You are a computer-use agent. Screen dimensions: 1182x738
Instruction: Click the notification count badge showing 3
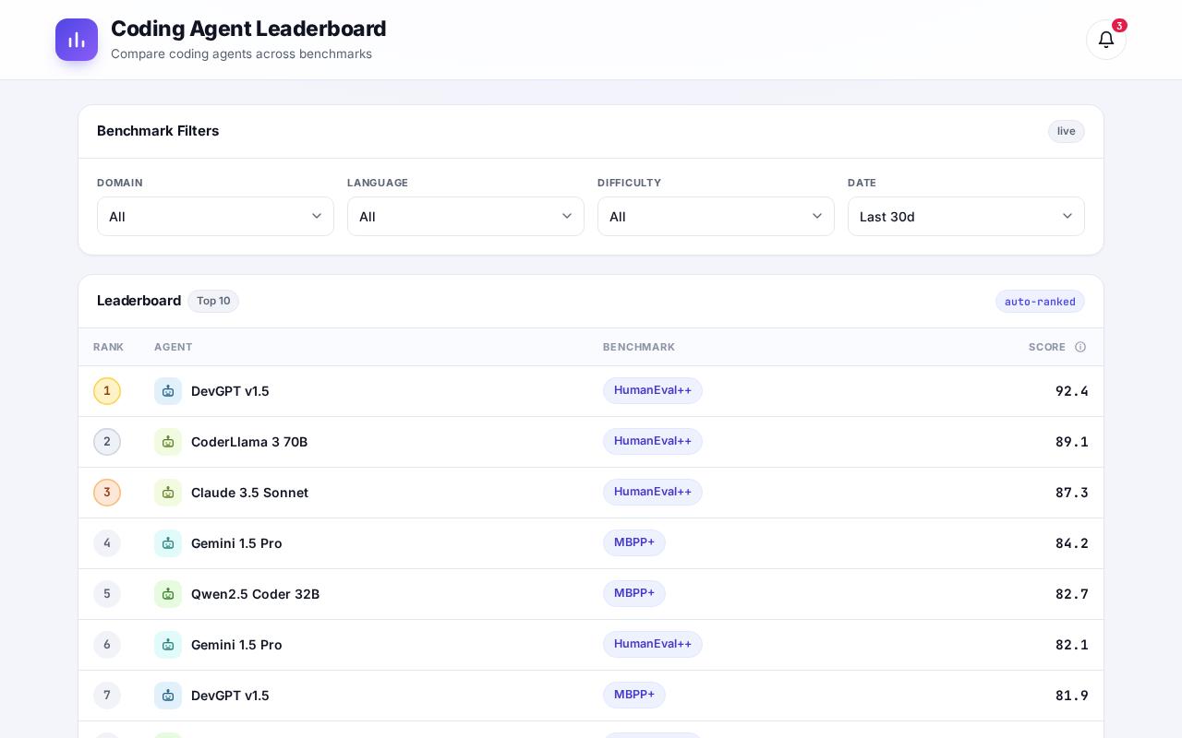pos(1119,26)
